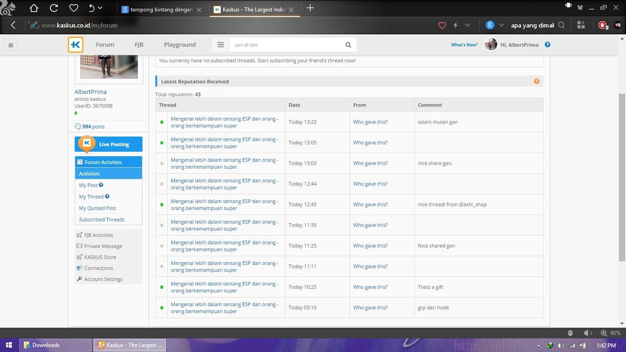Open the What's New? link

pyautogui.click(x=464, y=44)
